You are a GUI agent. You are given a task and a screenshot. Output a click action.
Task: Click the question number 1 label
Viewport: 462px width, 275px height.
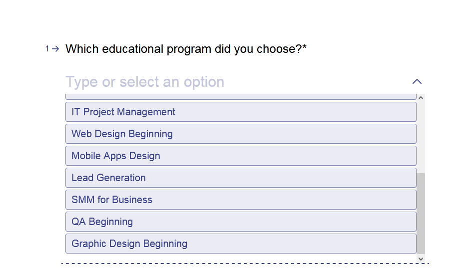[47, 48]
